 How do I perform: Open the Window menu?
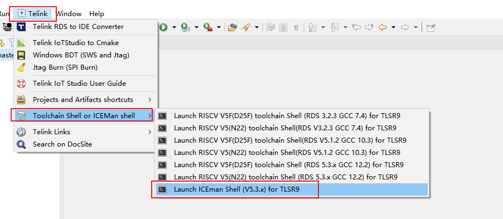point(69,14)
